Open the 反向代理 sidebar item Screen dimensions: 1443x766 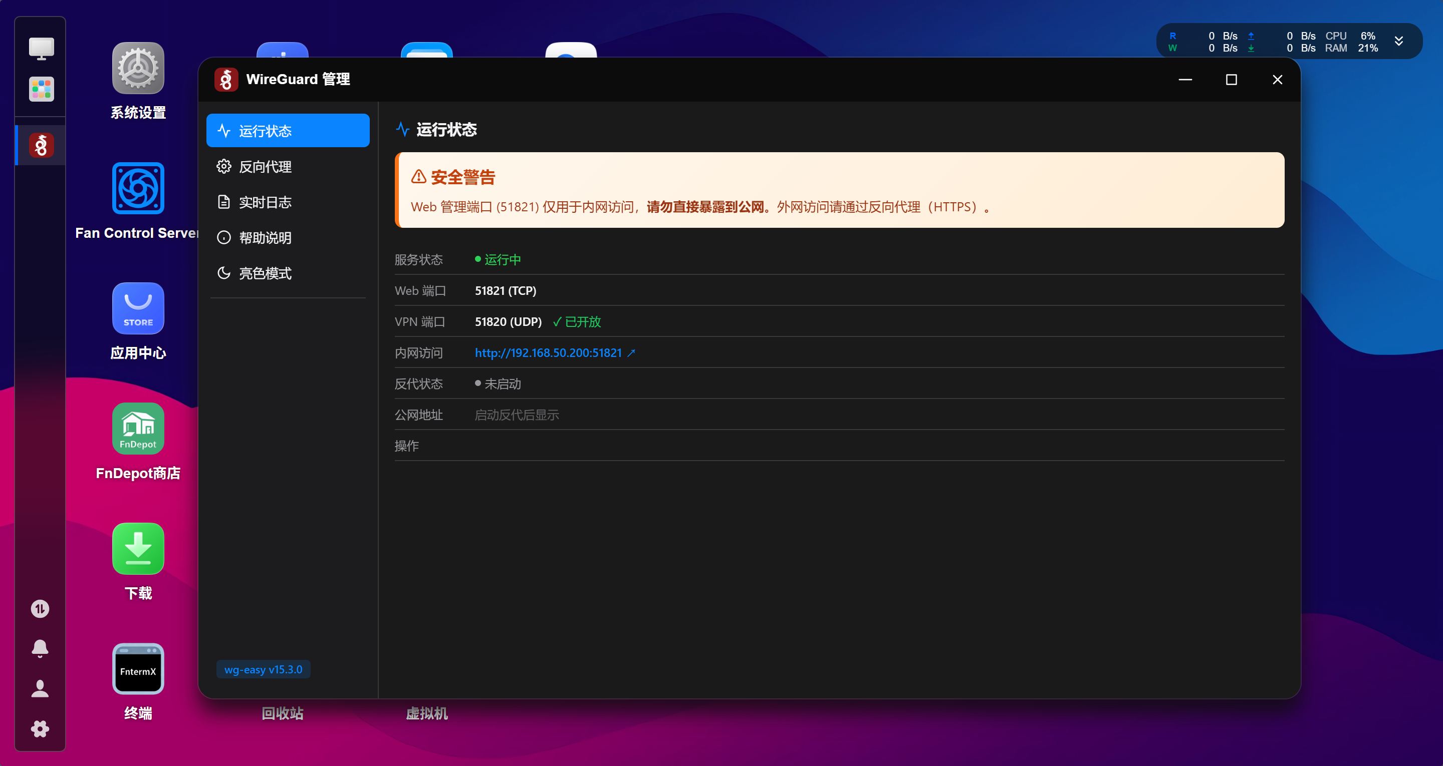(288, 166)
